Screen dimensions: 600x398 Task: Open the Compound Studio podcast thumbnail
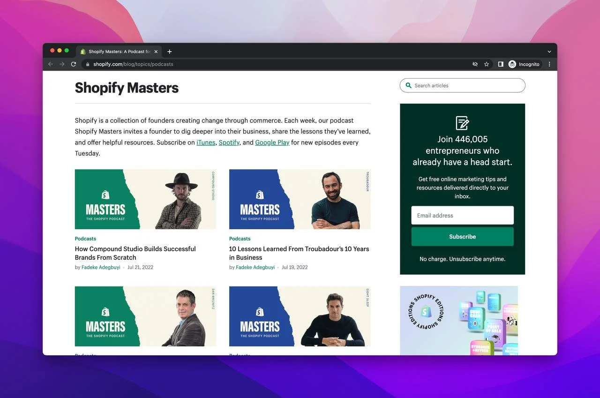click(145, 199)
